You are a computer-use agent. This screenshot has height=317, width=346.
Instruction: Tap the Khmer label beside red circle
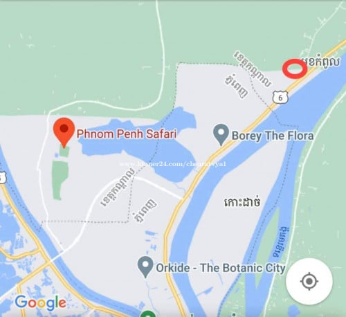click(x=321, y=62)
